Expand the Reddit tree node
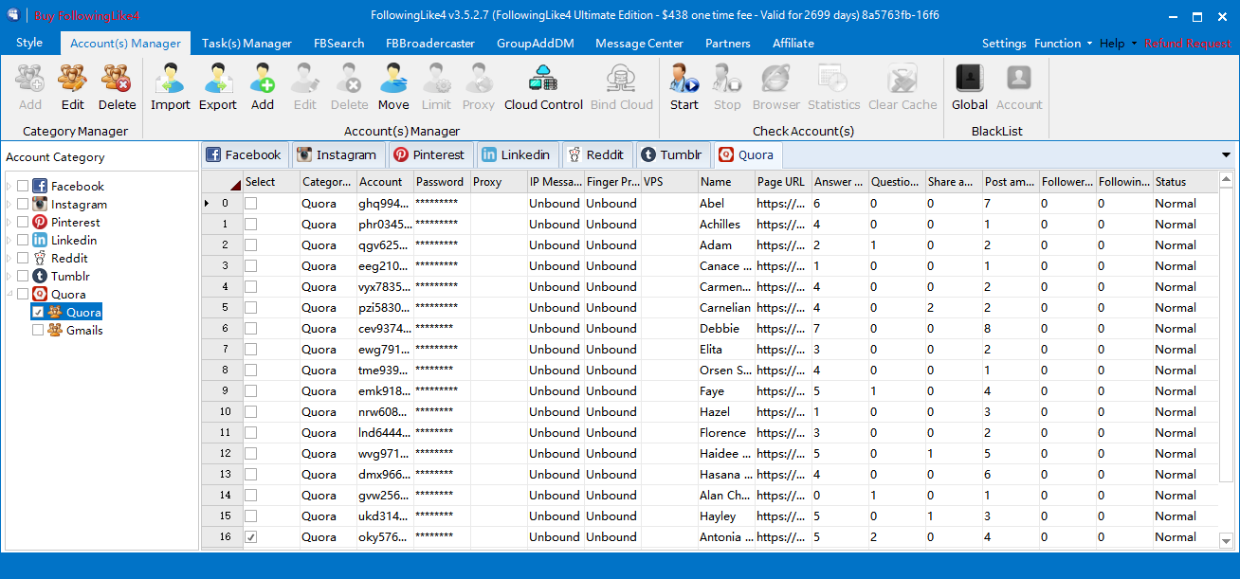The image size is (1240, 579). [x=9, y=259]
